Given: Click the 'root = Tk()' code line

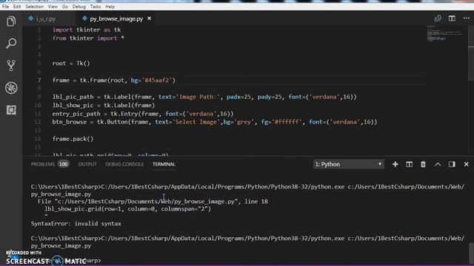Looking at the screenshot, I should click(x=71, y=64).
